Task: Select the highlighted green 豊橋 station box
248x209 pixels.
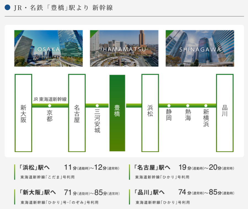Action: pos(117,113)
